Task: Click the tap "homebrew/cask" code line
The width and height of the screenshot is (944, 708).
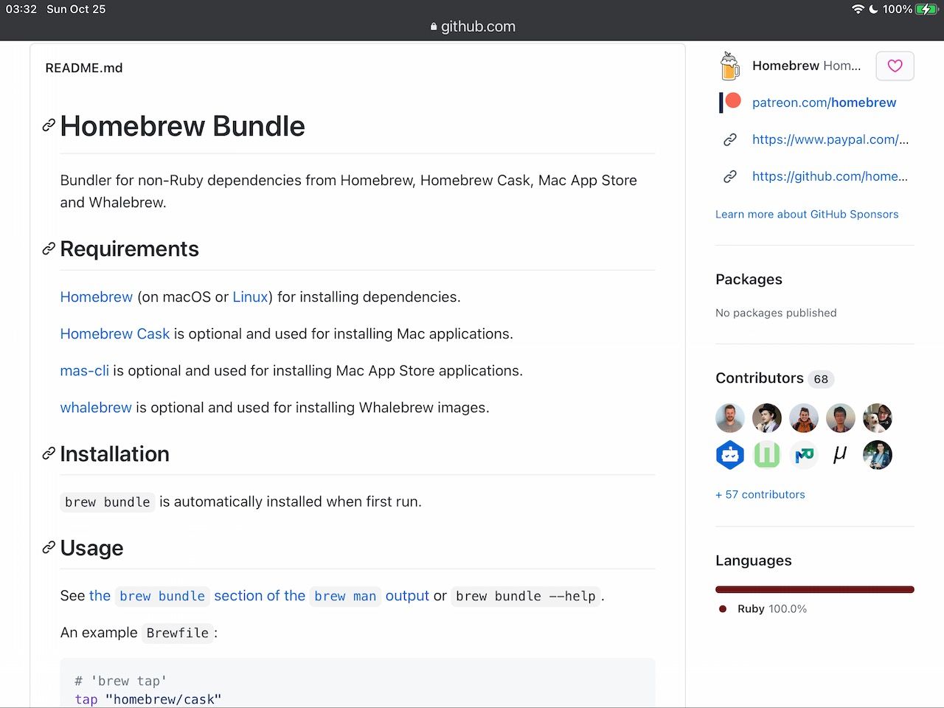Action: tap(147, 699)
